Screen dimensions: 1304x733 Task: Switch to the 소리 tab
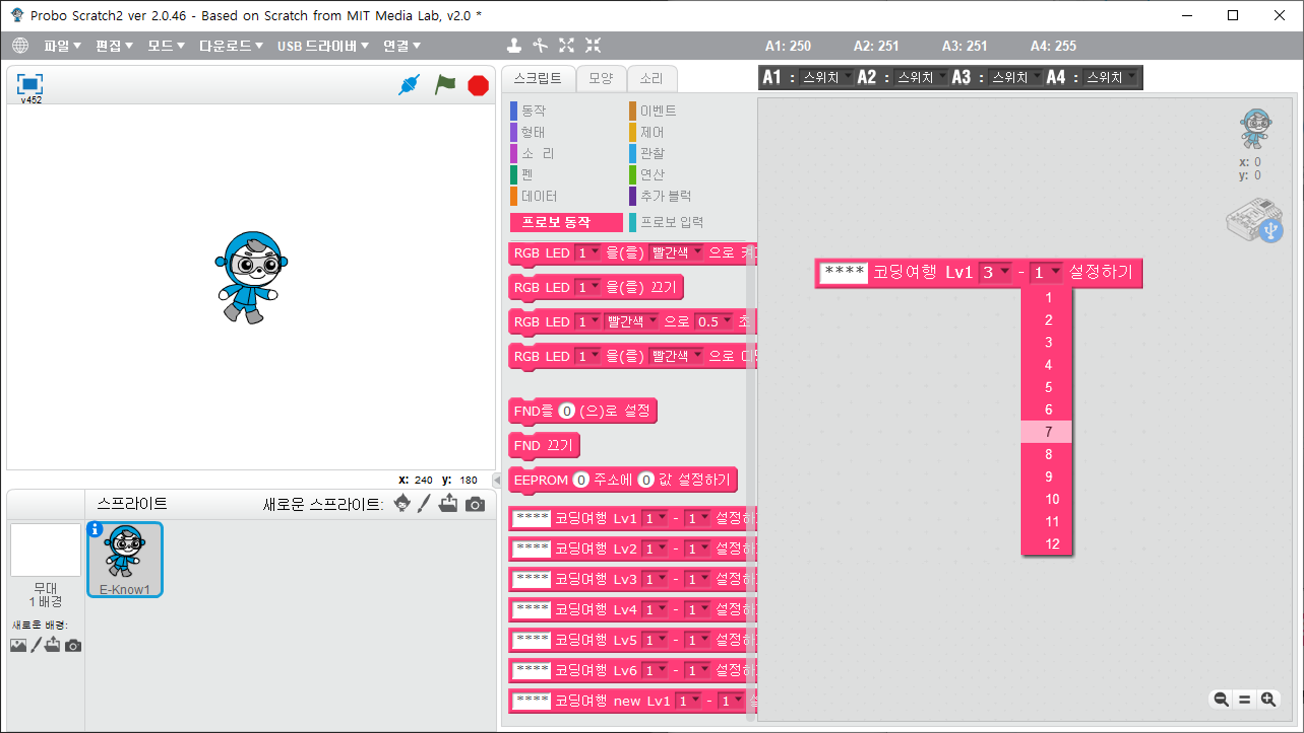[651, 78]
